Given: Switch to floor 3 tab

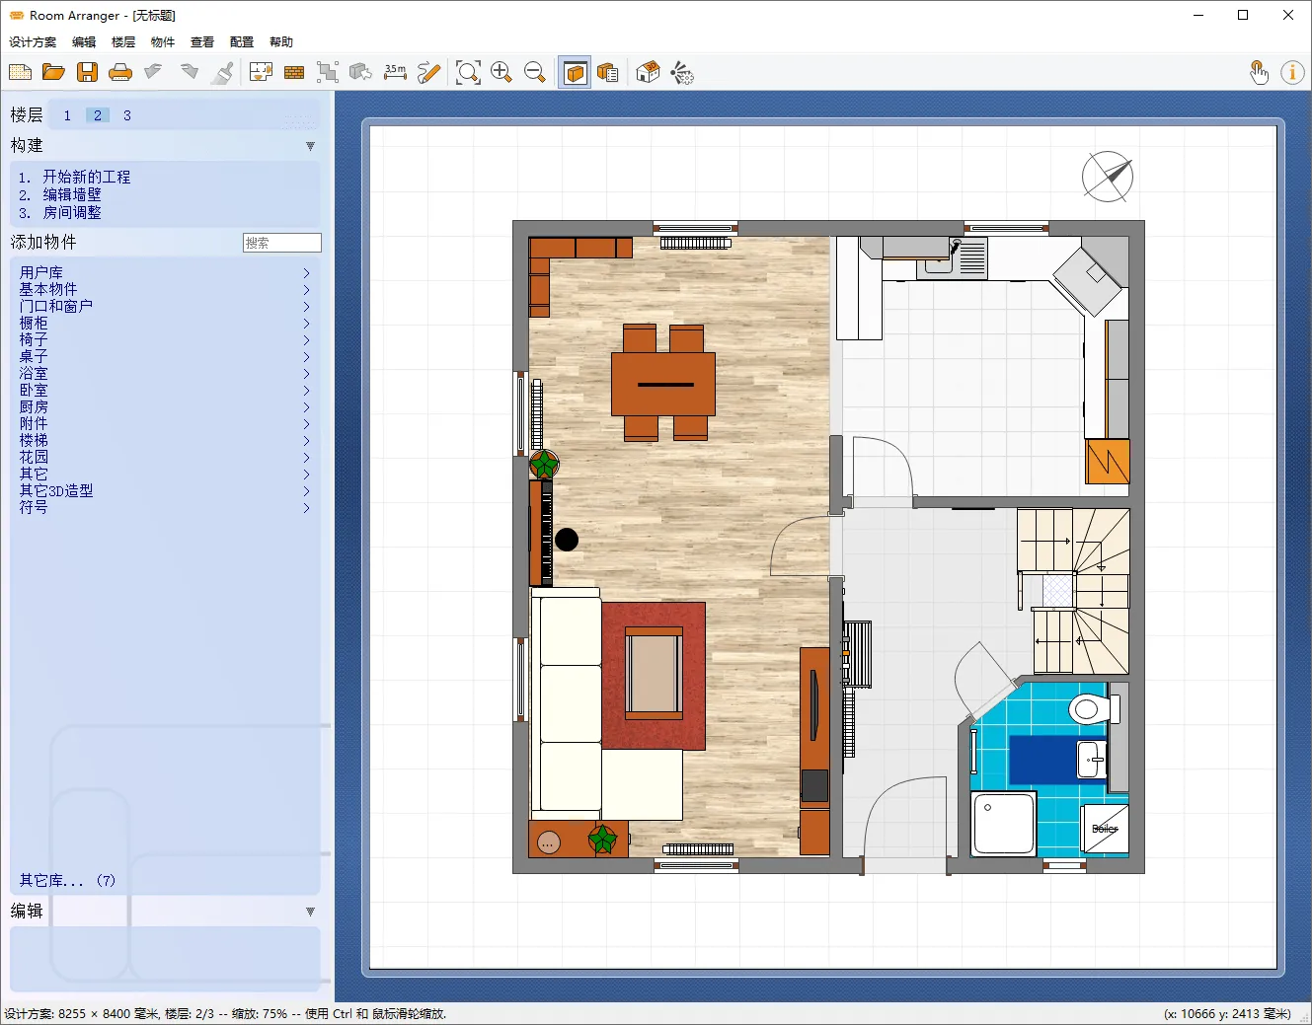Looking at the screenshot, I should (127, 115).
